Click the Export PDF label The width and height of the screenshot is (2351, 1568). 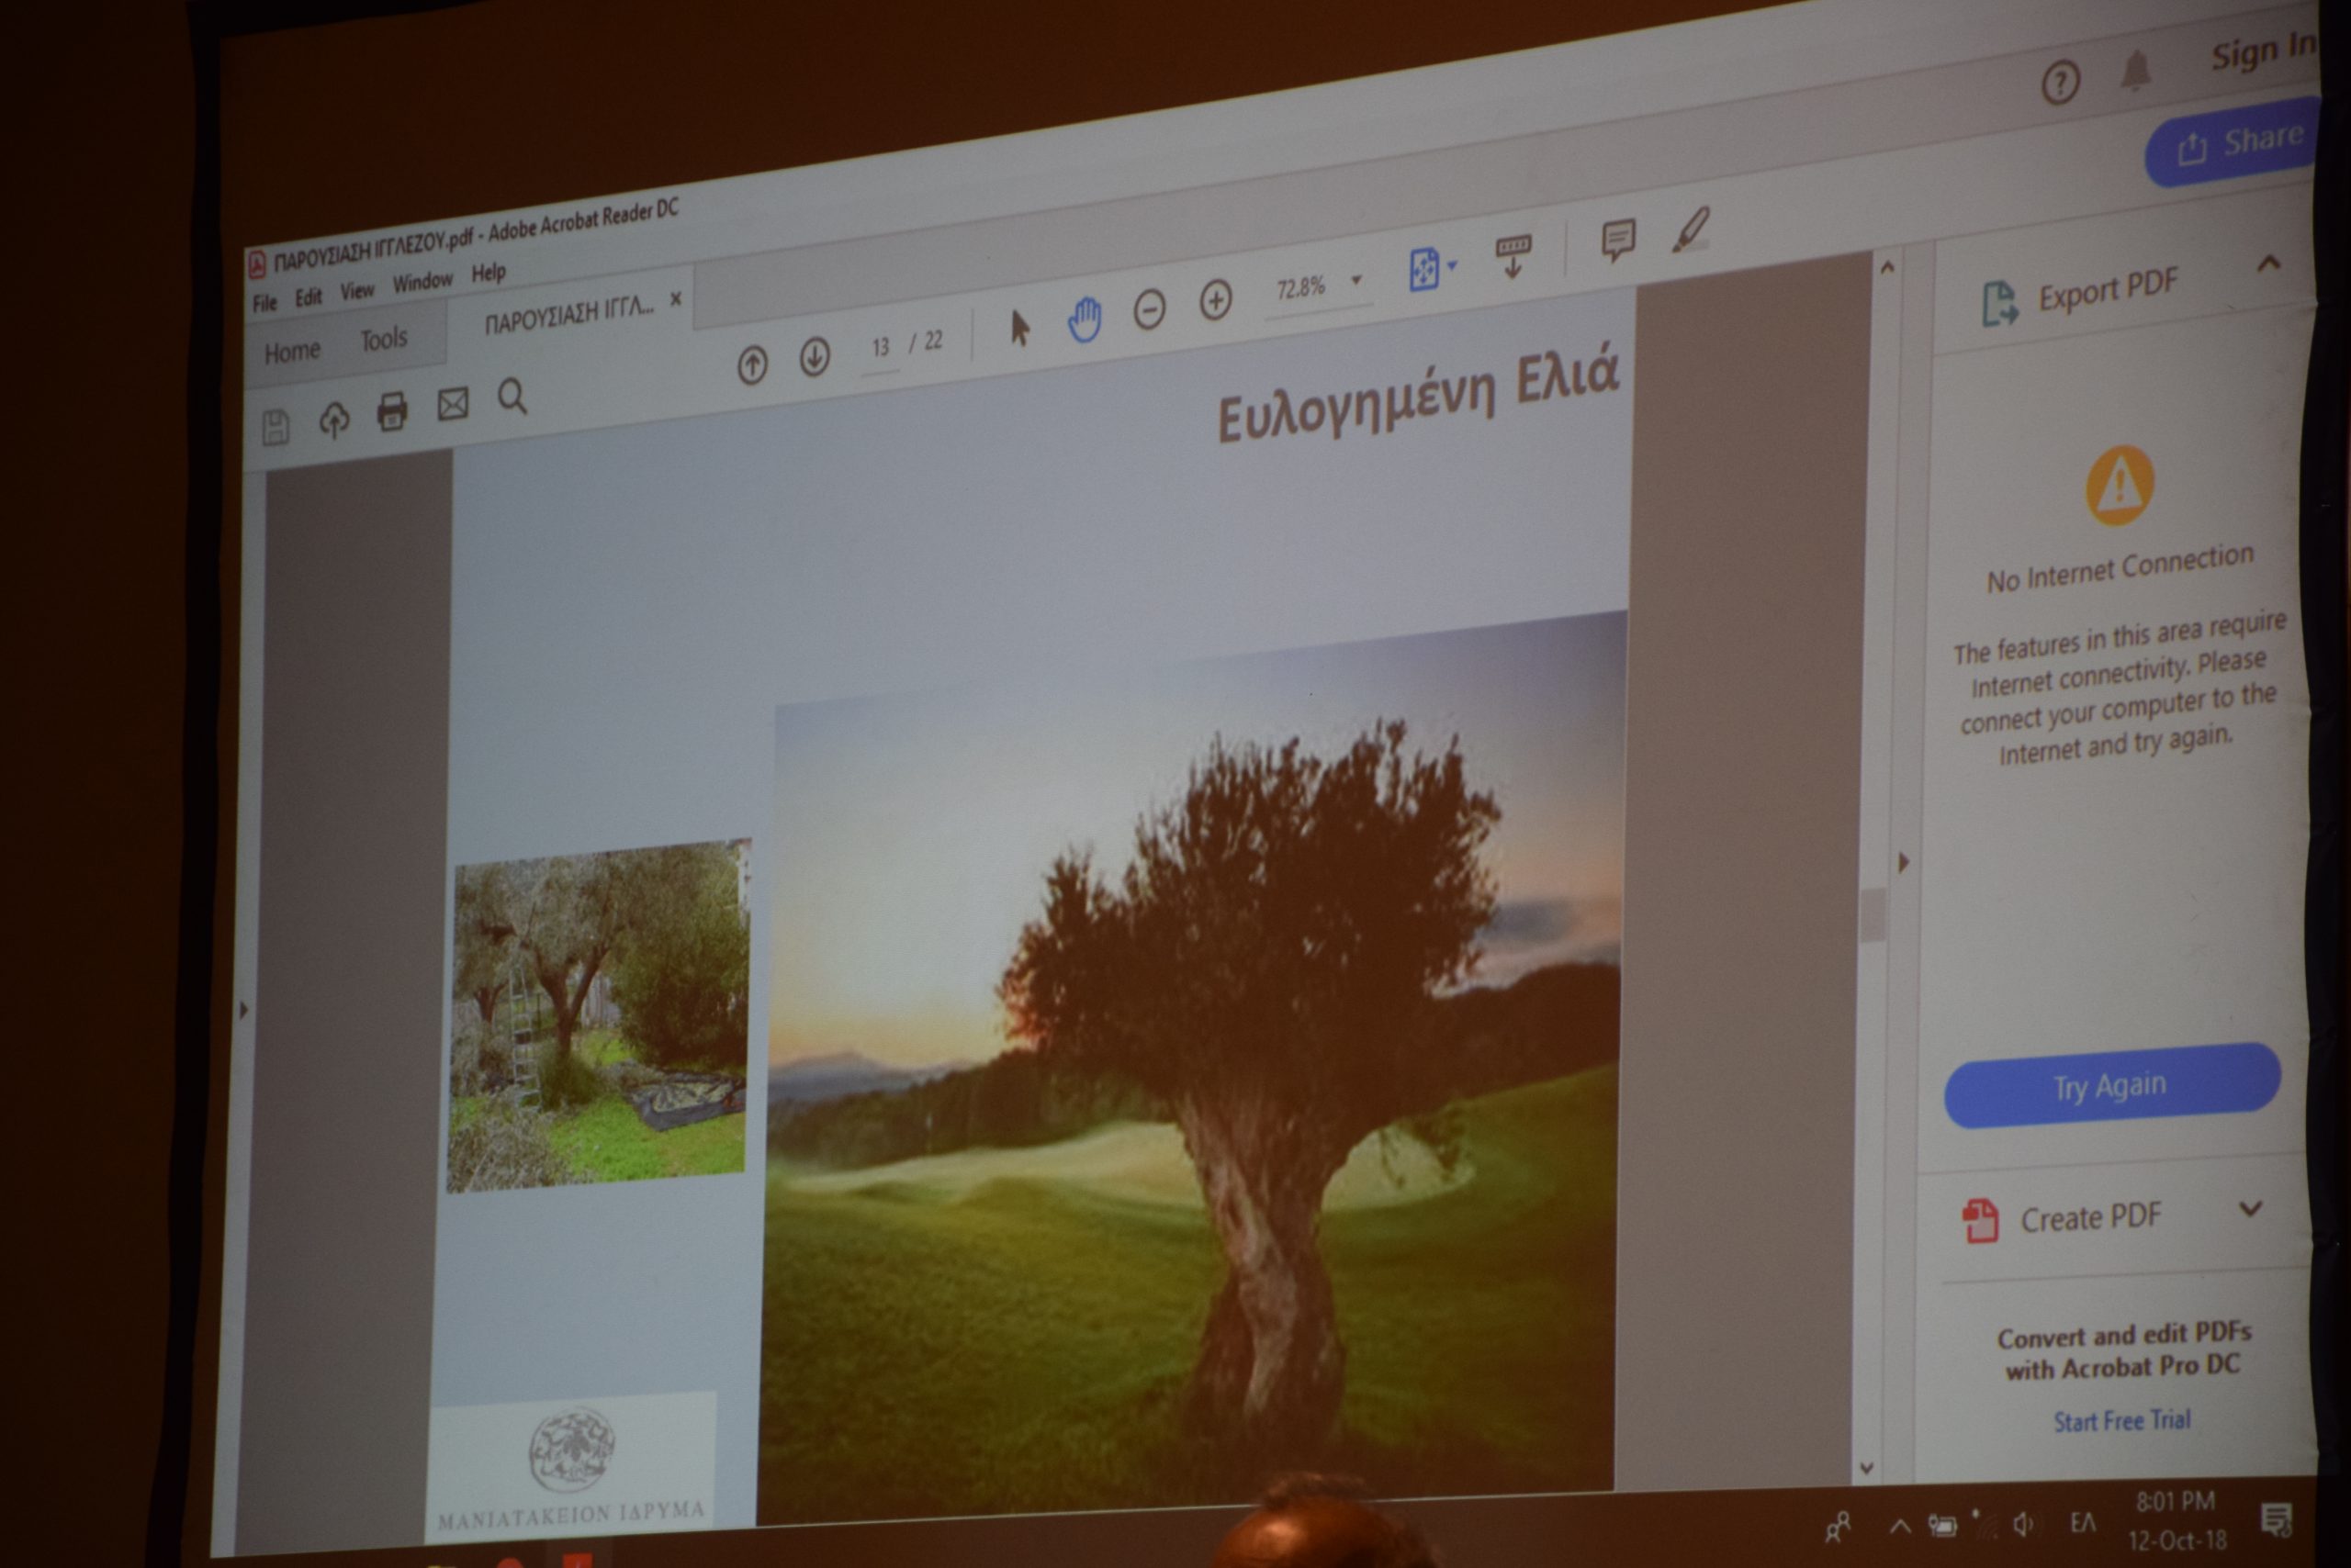(x=2108, y=290)
